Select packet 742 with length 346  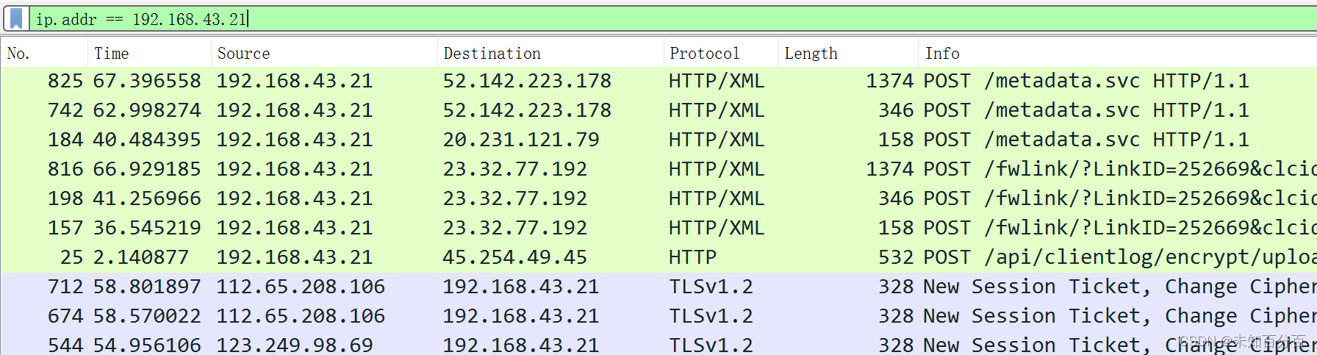[x=659, y=110]
